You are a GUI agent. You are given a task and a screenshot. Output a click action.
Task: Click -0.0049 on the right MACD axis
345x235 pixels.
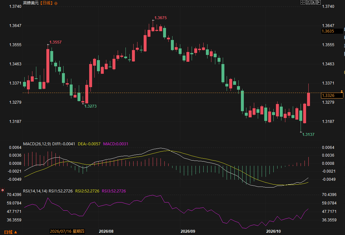tap(328, 179)
